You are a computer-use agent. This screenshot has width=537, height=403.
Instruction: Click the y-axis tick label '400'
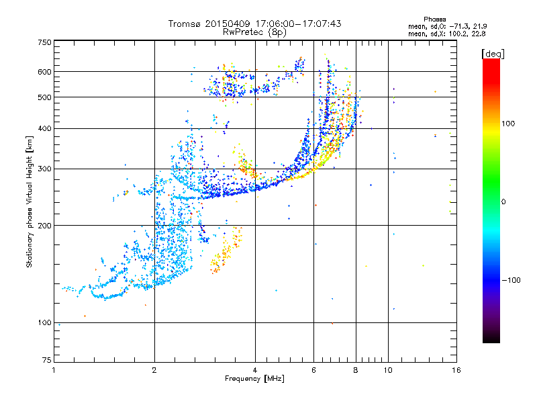tap(44, 128)
